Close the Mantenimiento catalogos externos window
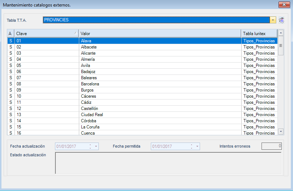 click(x=283, y=5)
